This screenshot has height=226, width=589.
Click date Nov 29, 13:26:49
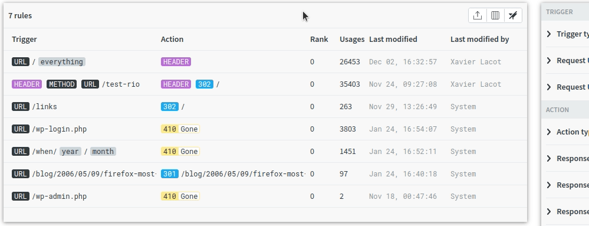coord(403,107)
